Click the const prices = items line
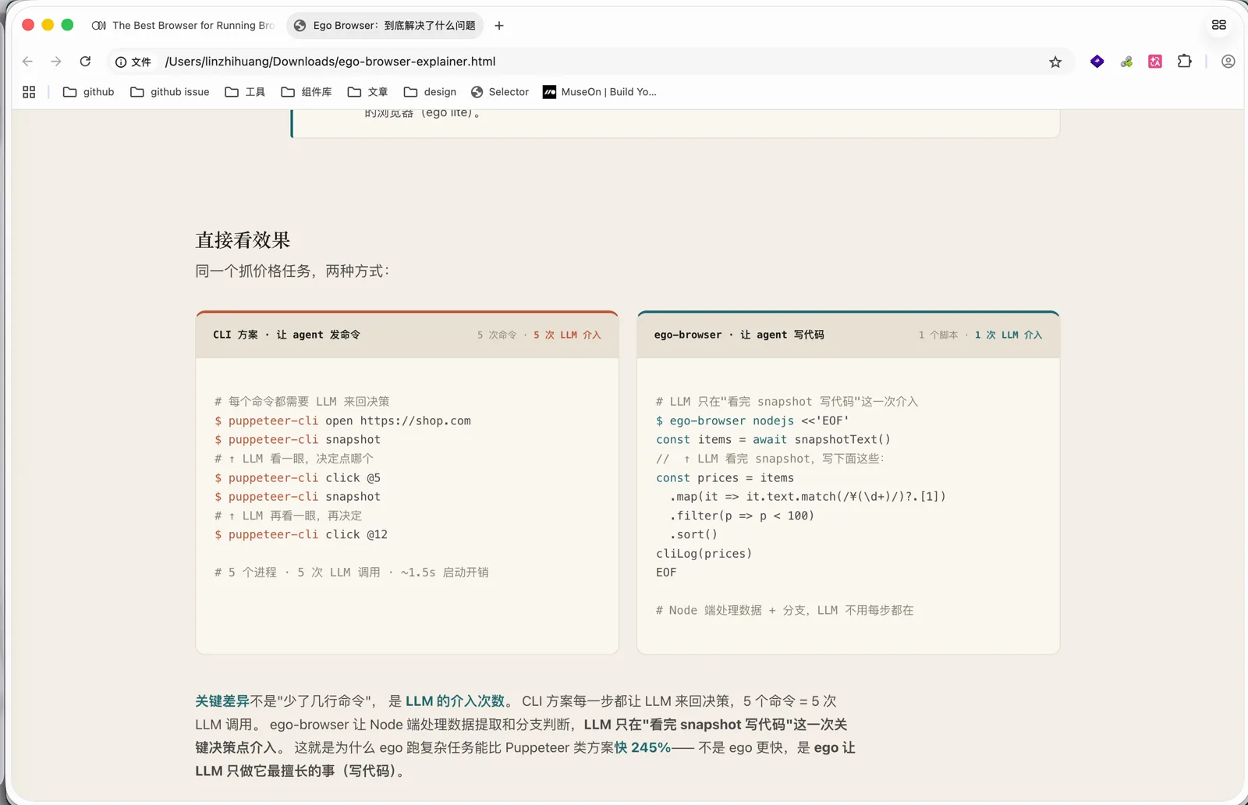Screen dimensions: 1248x805 (725, 477)
